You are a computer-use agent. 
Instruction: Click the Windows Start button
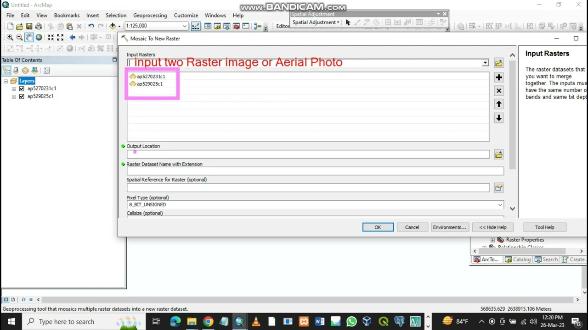pos(11,321)
